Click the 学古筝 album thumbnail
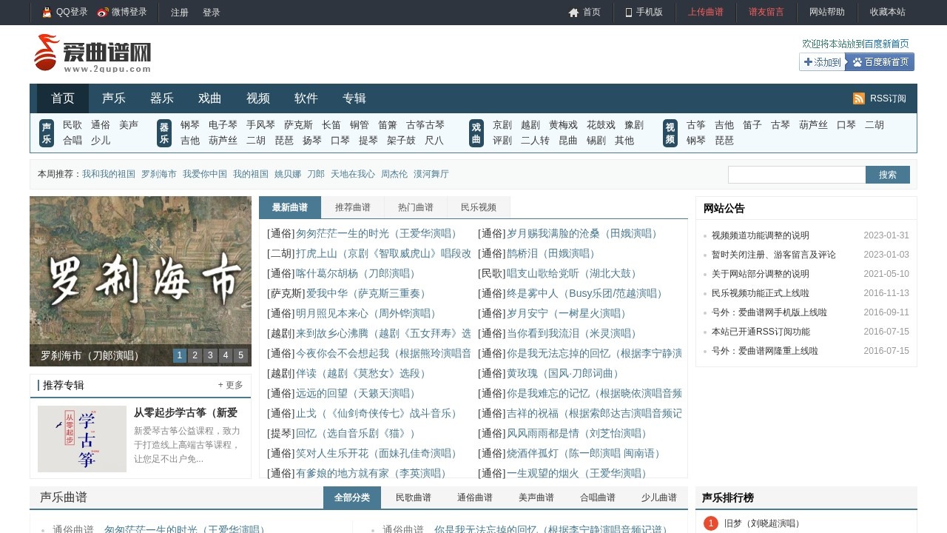947x533 pixels. (x=82, y=439)
